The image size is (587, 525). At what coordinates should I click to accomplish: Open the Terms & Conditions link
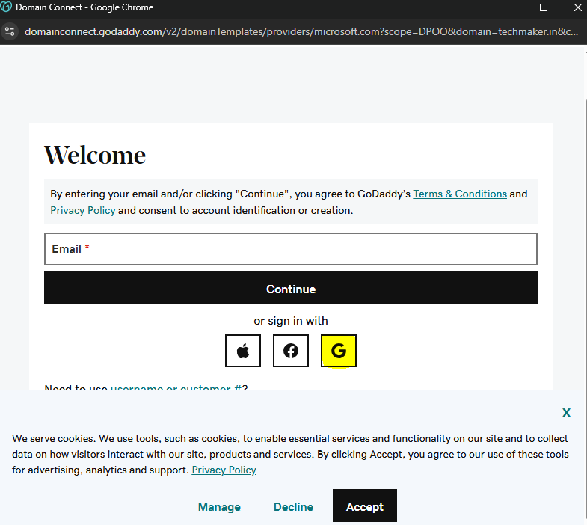coord(460,194)
